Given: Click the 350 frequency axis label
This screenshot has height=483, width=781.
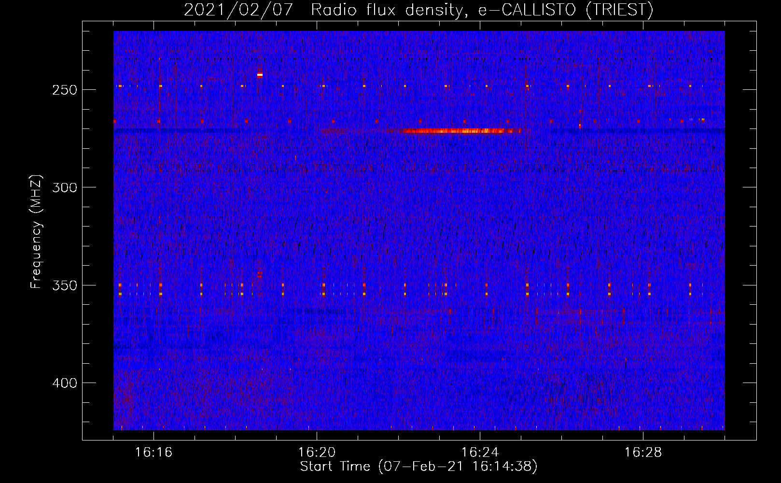Looking at the screenshot, I should point(64,285).
